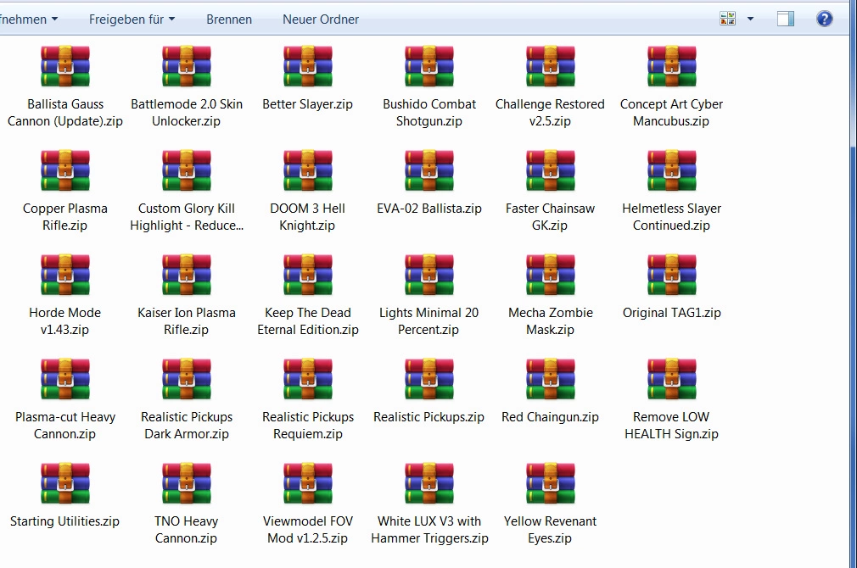Select the Bushido Combat Shotgun.zip archive icon
The height and width of the screenshot is (568, 857).
click(429, 66)
